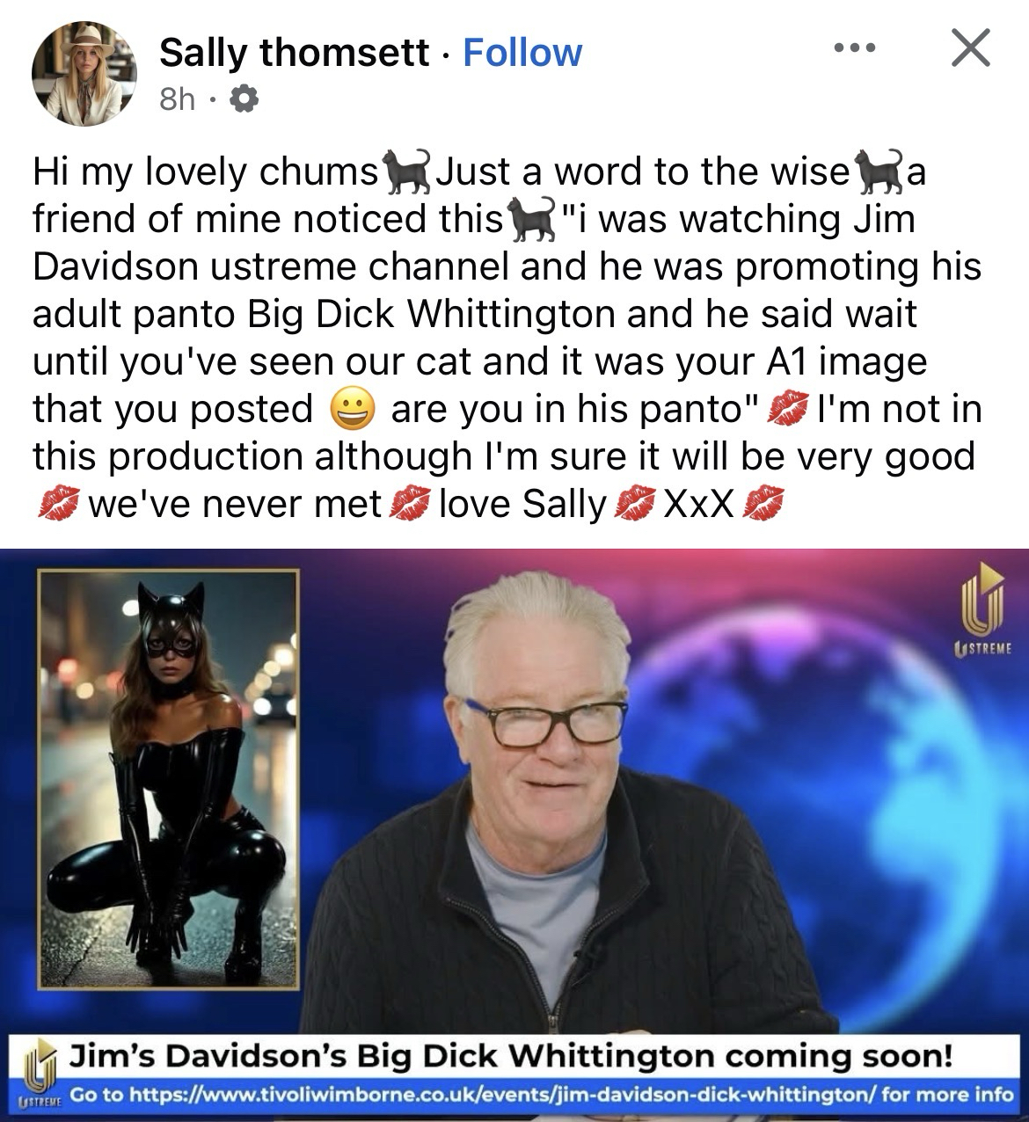Click the post privacy gear icon
Image resolution: width=1029 pixels, height=1122 pixels.
pyautogui.click(x=243, y=100)
